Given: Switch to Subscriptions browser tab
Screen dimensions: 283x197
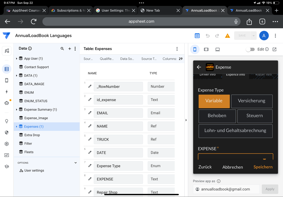Looking at the screenshot, I should coord(71,10).
